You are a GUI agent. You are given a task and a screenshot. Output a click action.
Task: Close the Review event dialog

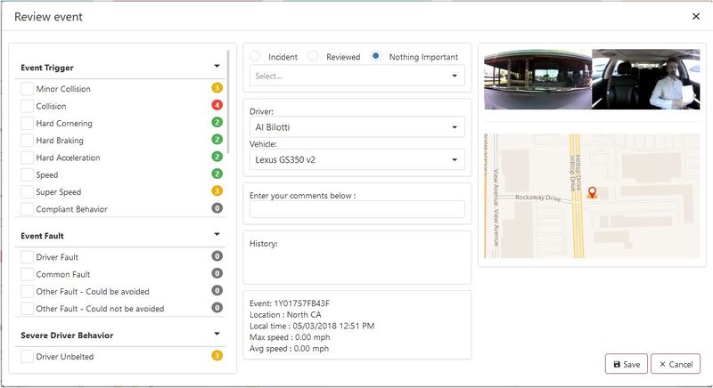point(696,16)
